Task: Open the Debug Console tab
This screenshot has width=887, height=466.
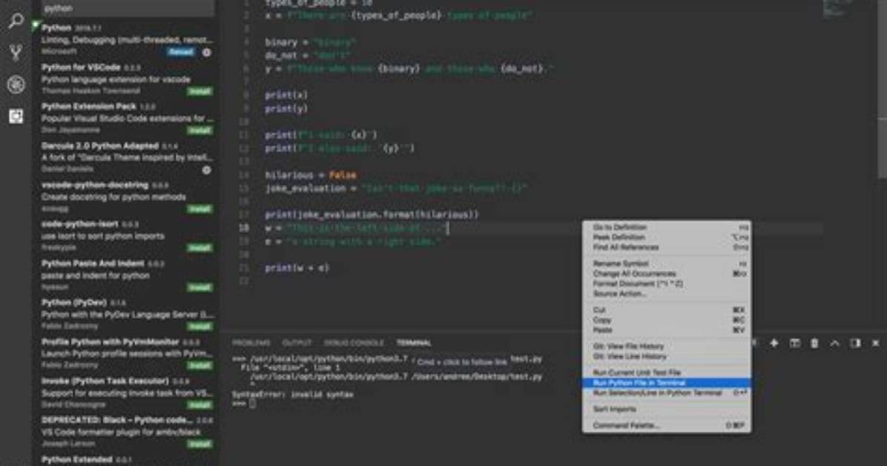Action: [x=354, y=343]
